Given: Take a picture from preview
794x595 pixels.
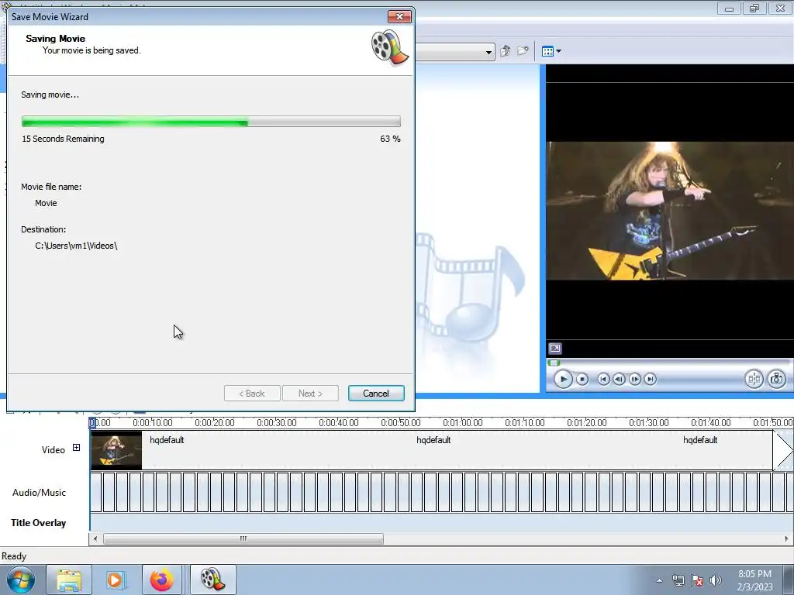Looking at the screenshot, I should (x=777, y=379).
